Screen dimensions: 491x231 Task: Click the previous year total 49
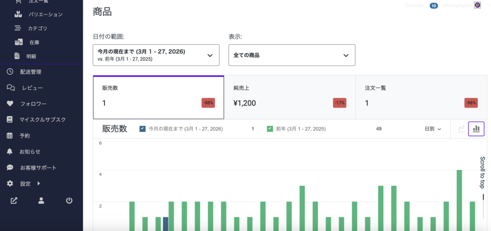(379, 128)
